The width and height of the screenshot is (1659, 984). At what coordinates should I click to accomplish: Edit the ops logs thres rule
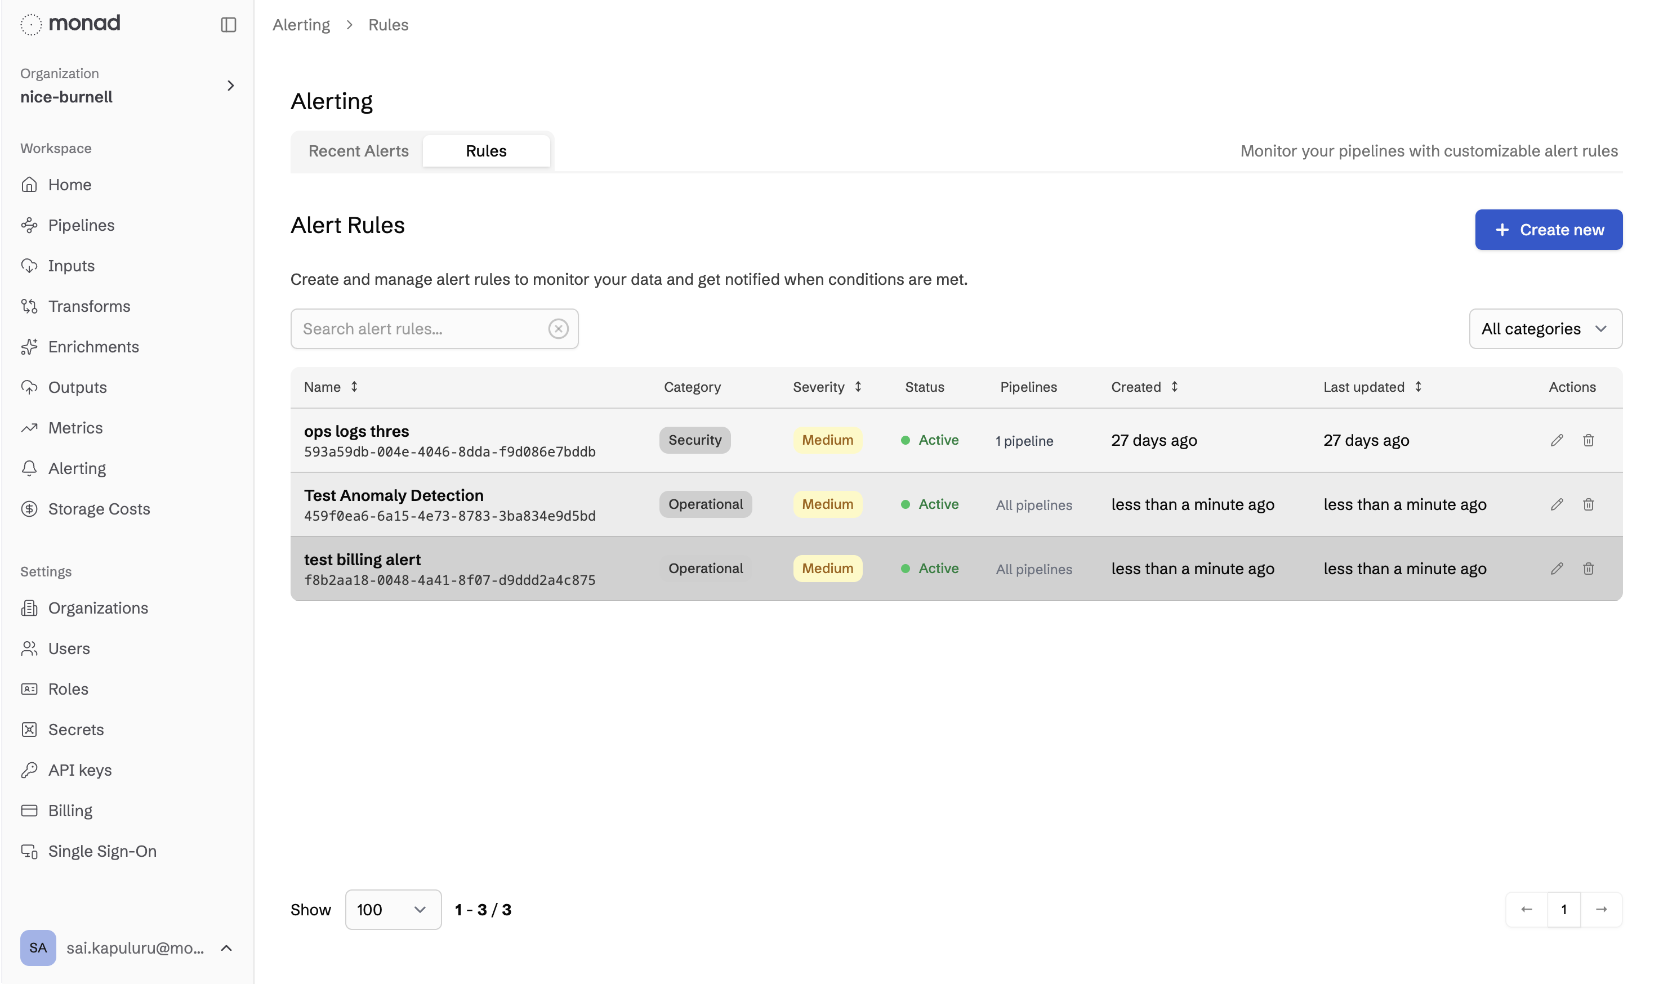tap(1556, 440)
